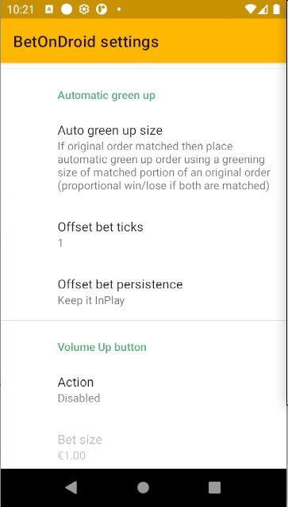Tap the solid white circle notification icon
This screenshot has height=507, width=288.
(67, 10)
